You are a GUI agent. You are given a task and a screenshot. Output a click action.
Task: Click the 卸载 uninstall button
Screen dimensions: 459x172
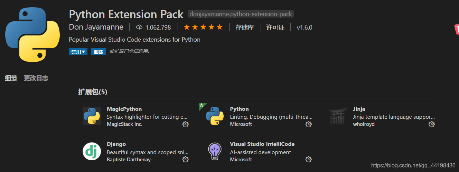pyautogui.click(x=98, y=52)
